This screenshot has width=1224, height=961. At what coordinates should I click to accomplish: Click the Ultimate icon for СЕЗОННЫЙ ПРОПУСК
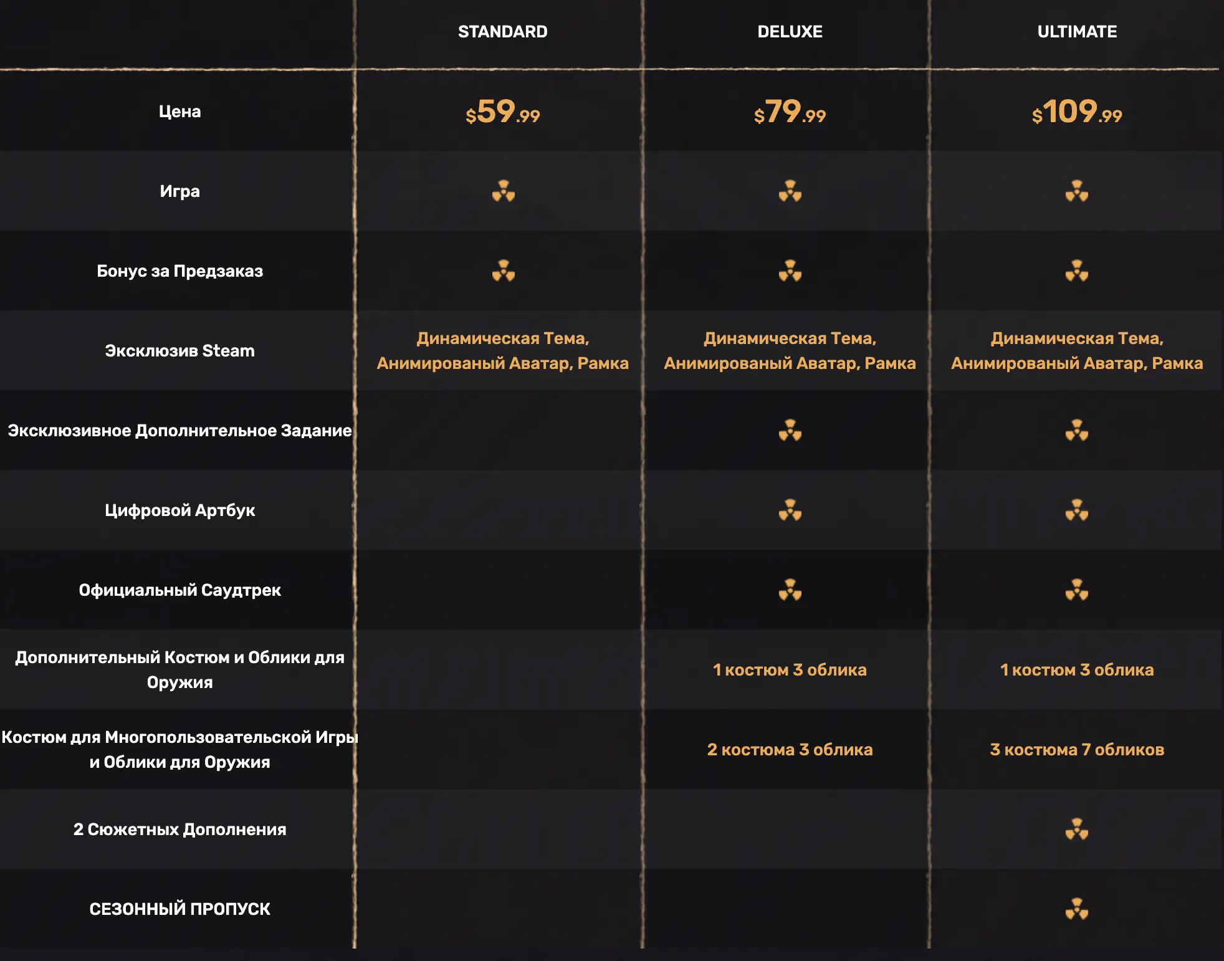tap(1076, 909)
